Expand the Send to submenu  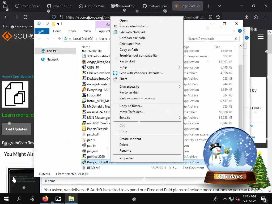(x=147, y=118)
